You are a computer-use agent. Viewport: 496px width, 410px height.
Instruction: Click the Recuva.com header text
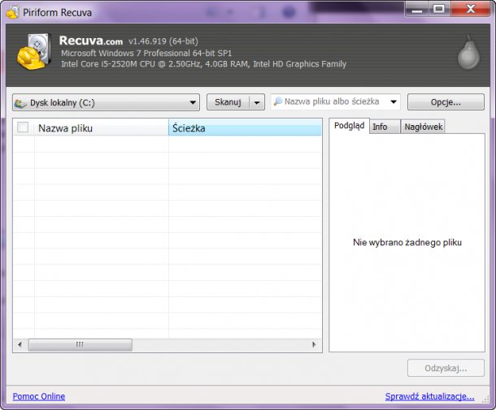tap(91, 41)
